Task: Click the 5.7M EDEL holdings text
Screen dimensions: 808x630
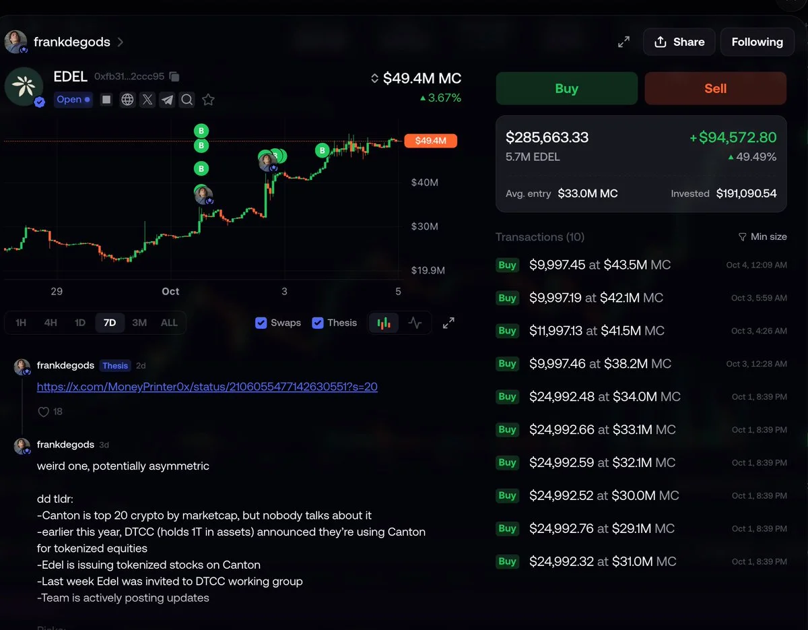Action: click(x=533, y=157)
